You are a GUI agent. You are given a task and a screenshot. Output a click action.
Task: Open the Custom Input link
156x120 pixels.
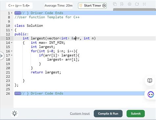[80, 113]
